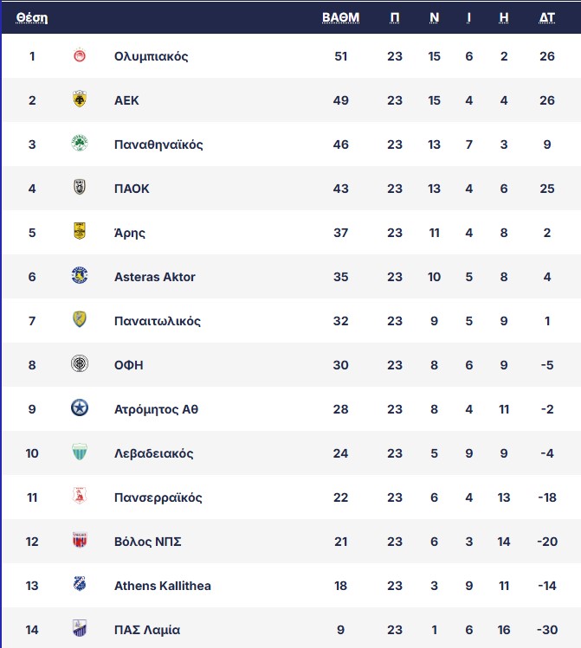The width and height of the screenshot is (581, 648).
Task: Sort by the ΒΑΘΜ column header
Action: (x=341, y=17)
